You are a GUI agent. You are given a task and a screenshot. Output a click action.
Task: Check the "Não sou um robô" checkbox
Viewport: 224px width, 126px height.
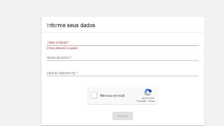tap(94, 95)
